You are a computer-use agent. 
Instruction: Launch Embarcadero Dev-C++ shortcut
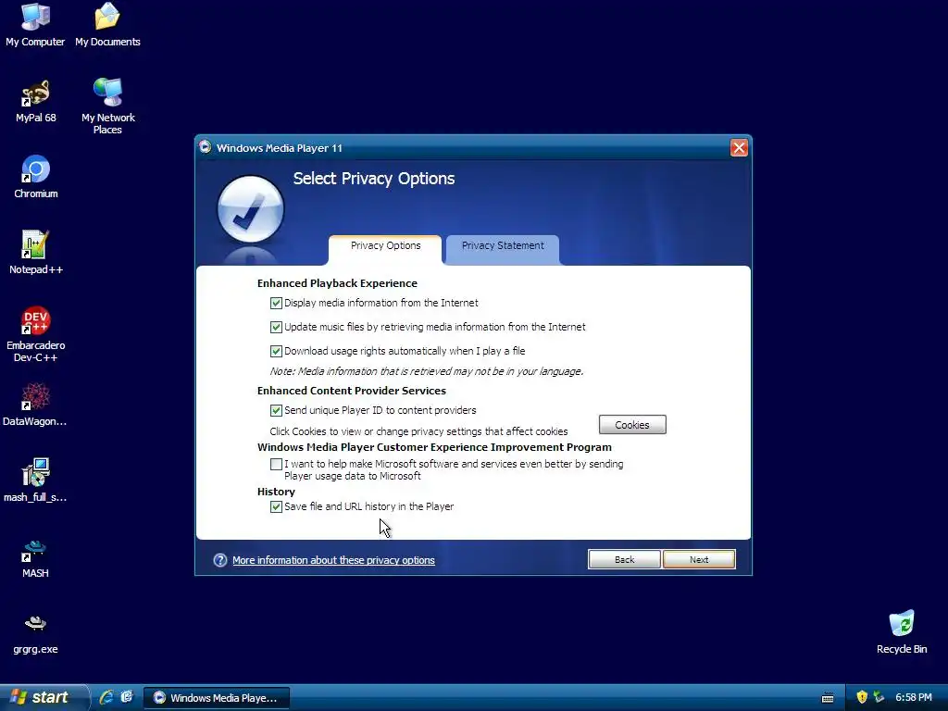click(x=36, y=334)
